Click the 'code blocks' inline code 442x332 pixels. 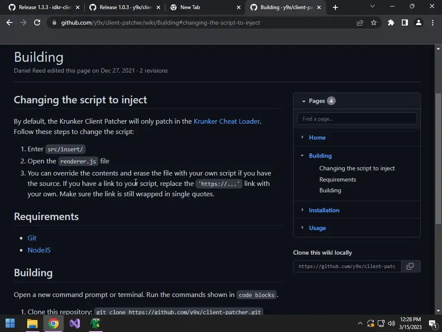(256, 295)
